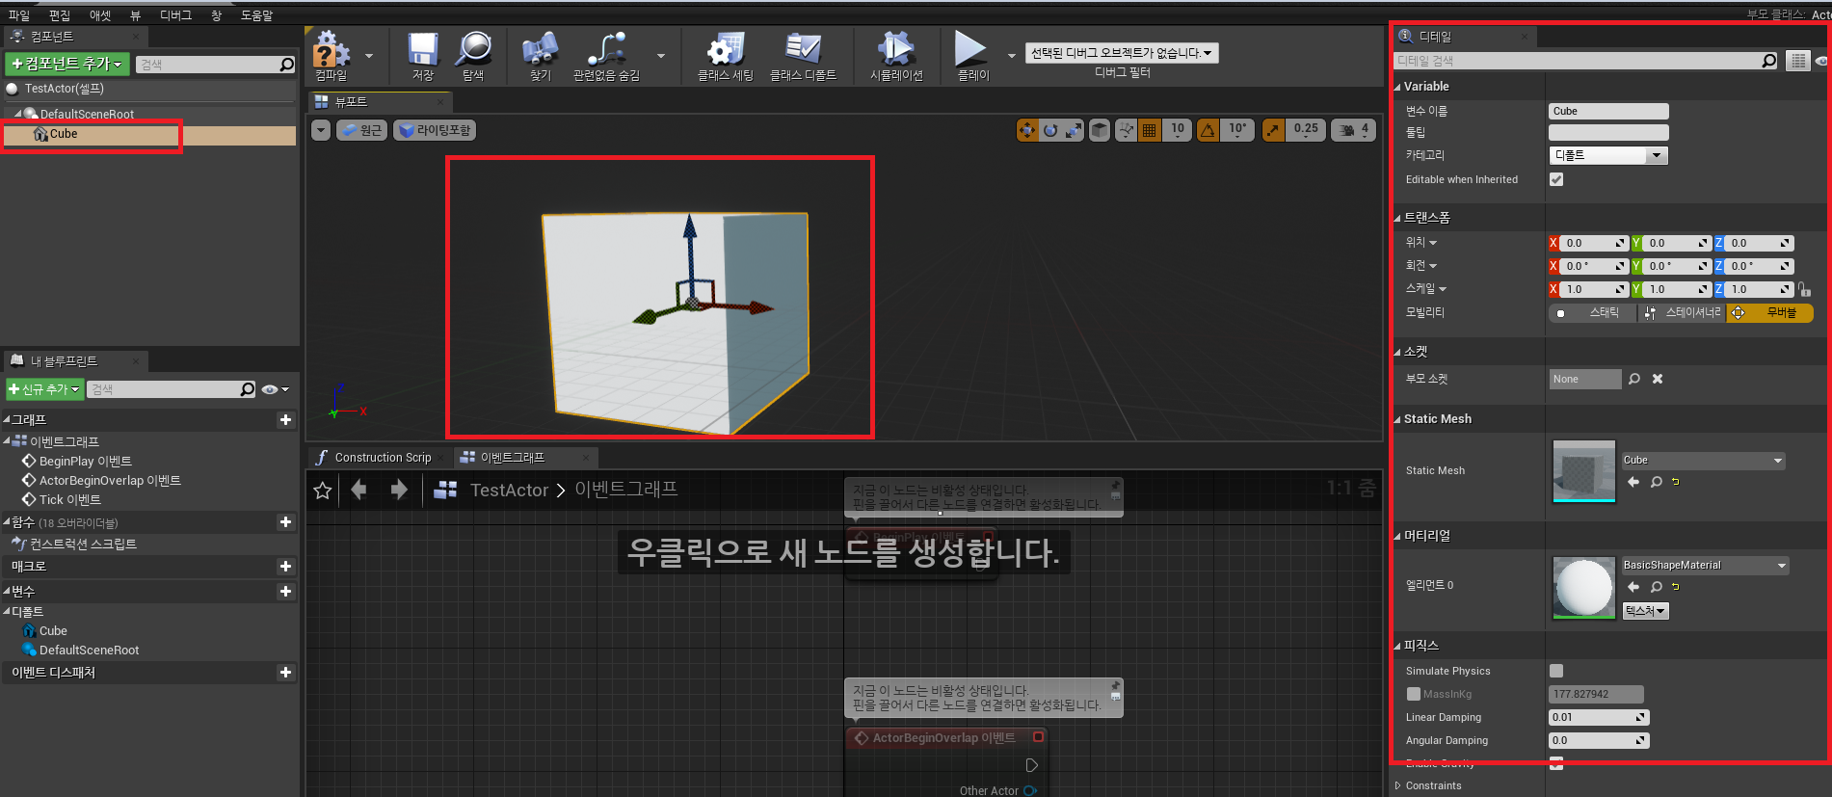Use selected asset arrow for Static Mesh
This screenshot has height=797, width=1832.
(x=1633, y=482)
